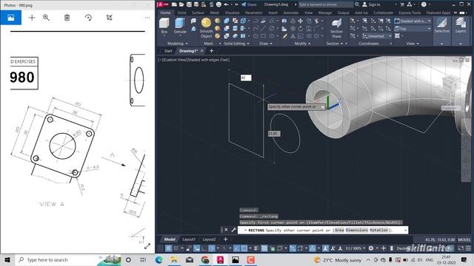The width and height of the screenshot is (474, 266).
Task: Choose the Rotation option in command line
Action: pyautogui.click(x=378, y=230)
